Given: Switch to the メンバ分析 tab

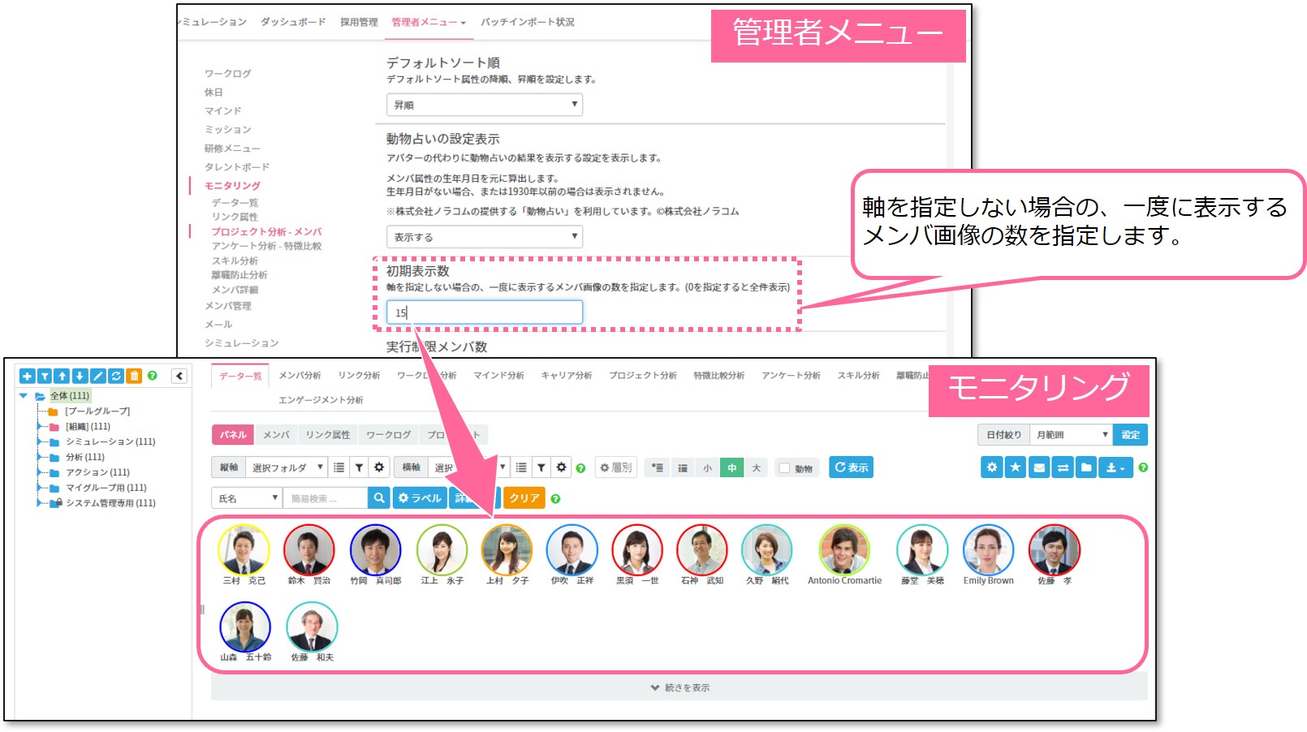Looking at the screenshot, I should 300,376.
